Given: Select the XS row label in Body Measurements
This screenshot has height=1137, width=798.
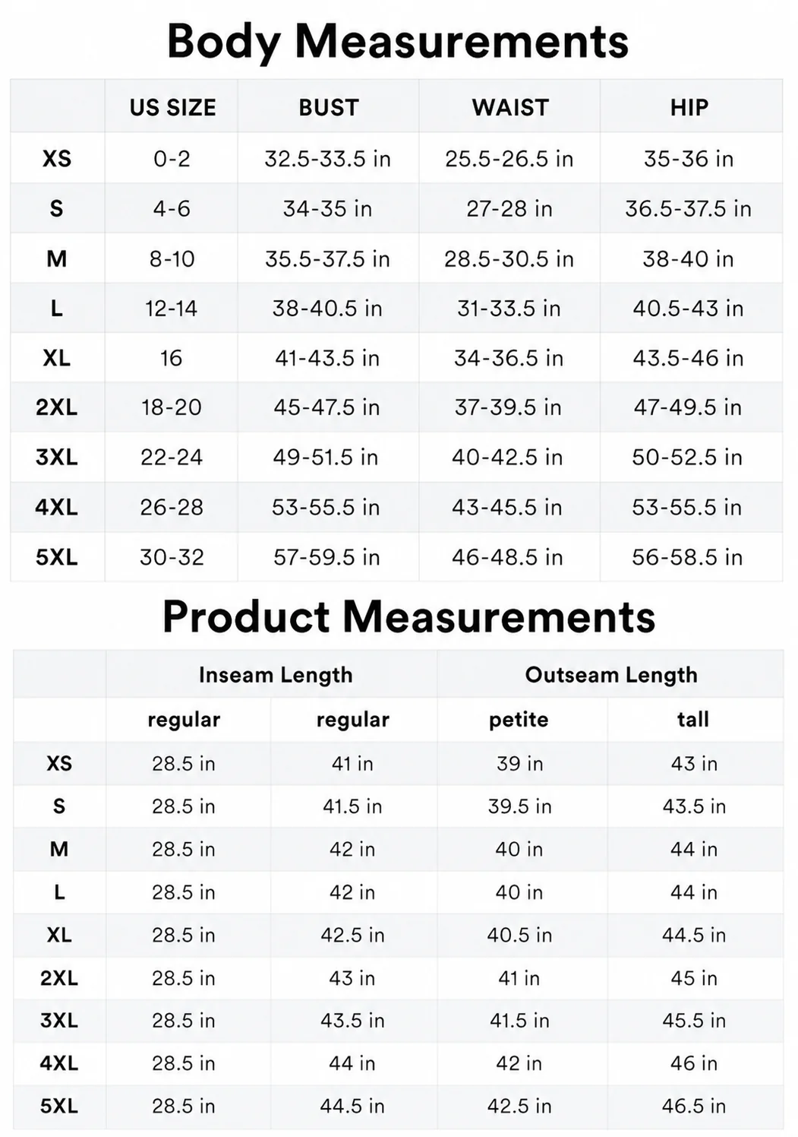Looking at the screenshot, I should pyautogui.click(x=57, y=159).
